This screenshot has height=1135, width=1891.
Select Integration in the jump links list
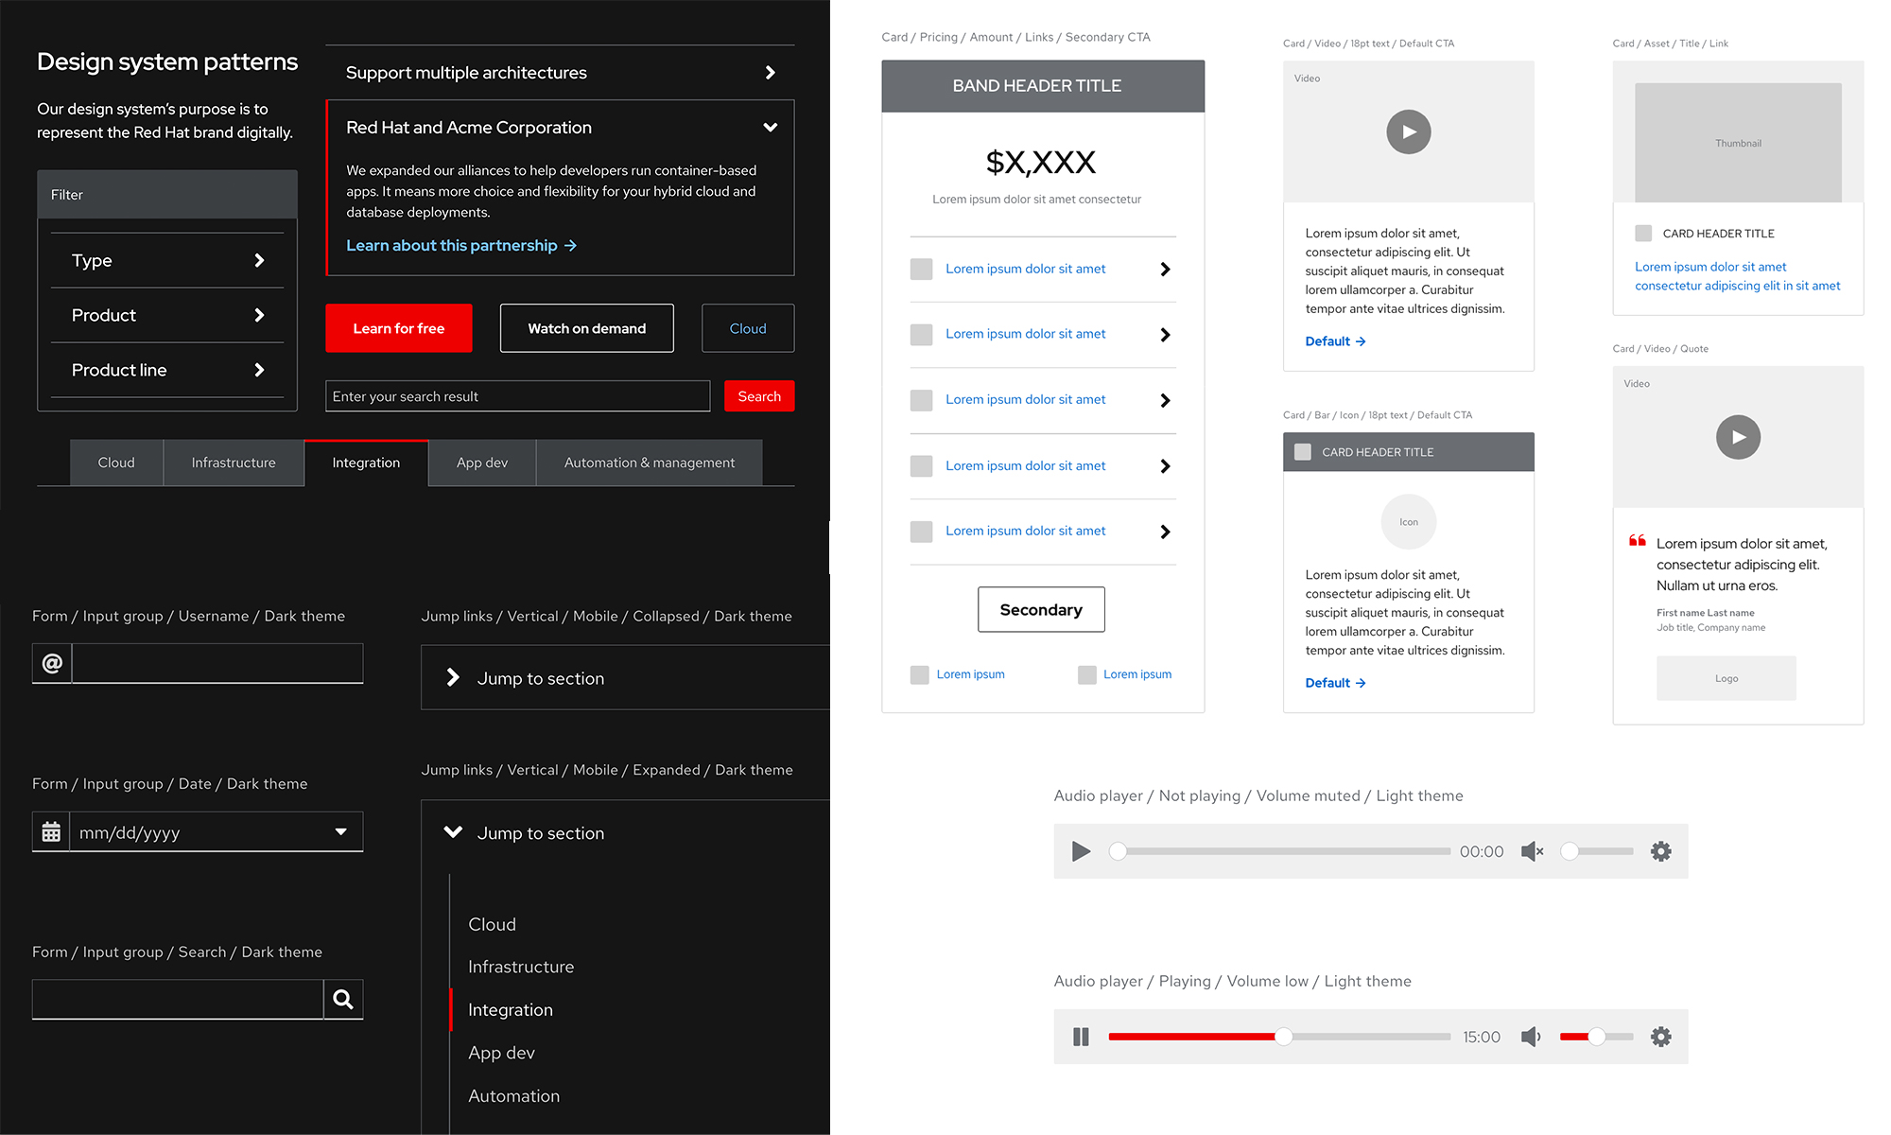coord(511,1010)
